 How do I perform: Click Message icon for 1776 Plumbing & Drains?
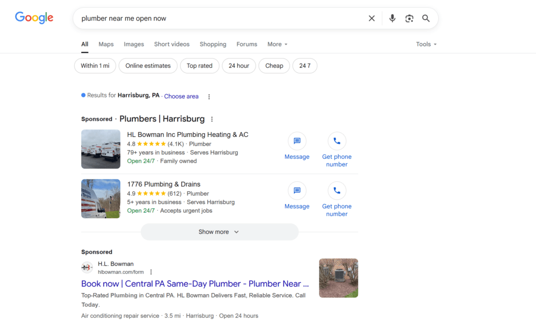point(297,191)
